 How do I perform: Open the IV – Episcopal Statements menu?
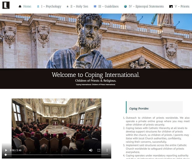coord(146,6)
